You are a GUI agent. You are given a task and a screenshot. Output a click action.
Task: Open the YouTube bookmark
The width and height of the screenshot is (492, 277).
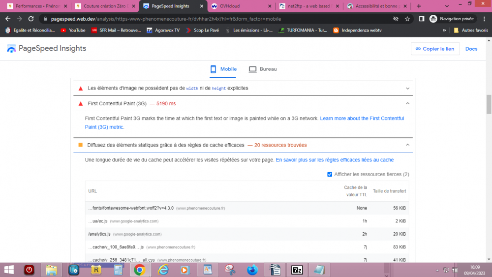tap(73, 31)
